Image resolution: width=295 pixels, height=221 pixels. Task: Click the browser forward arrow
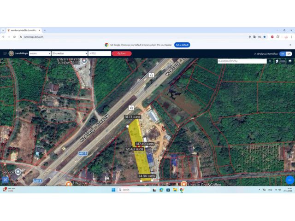9,37
